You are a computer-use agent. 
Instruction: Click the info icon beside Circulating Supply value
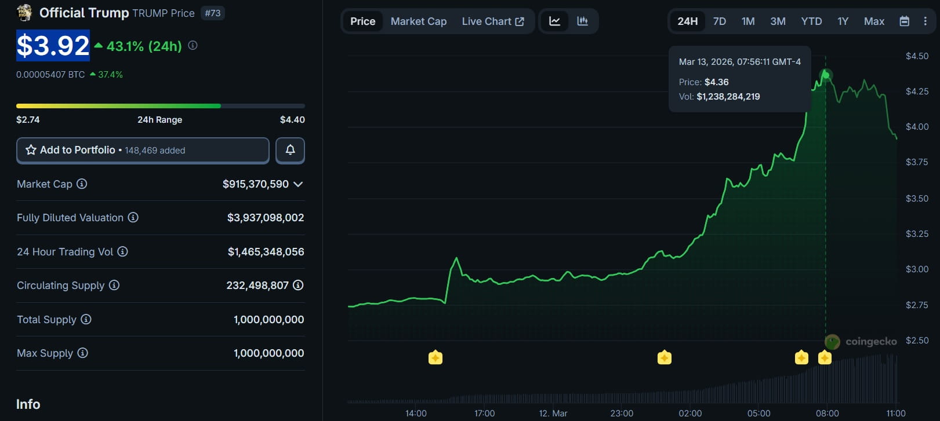(298, 285)
